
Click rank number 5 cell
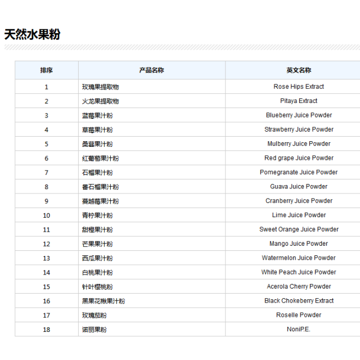(x=47, y=144)
